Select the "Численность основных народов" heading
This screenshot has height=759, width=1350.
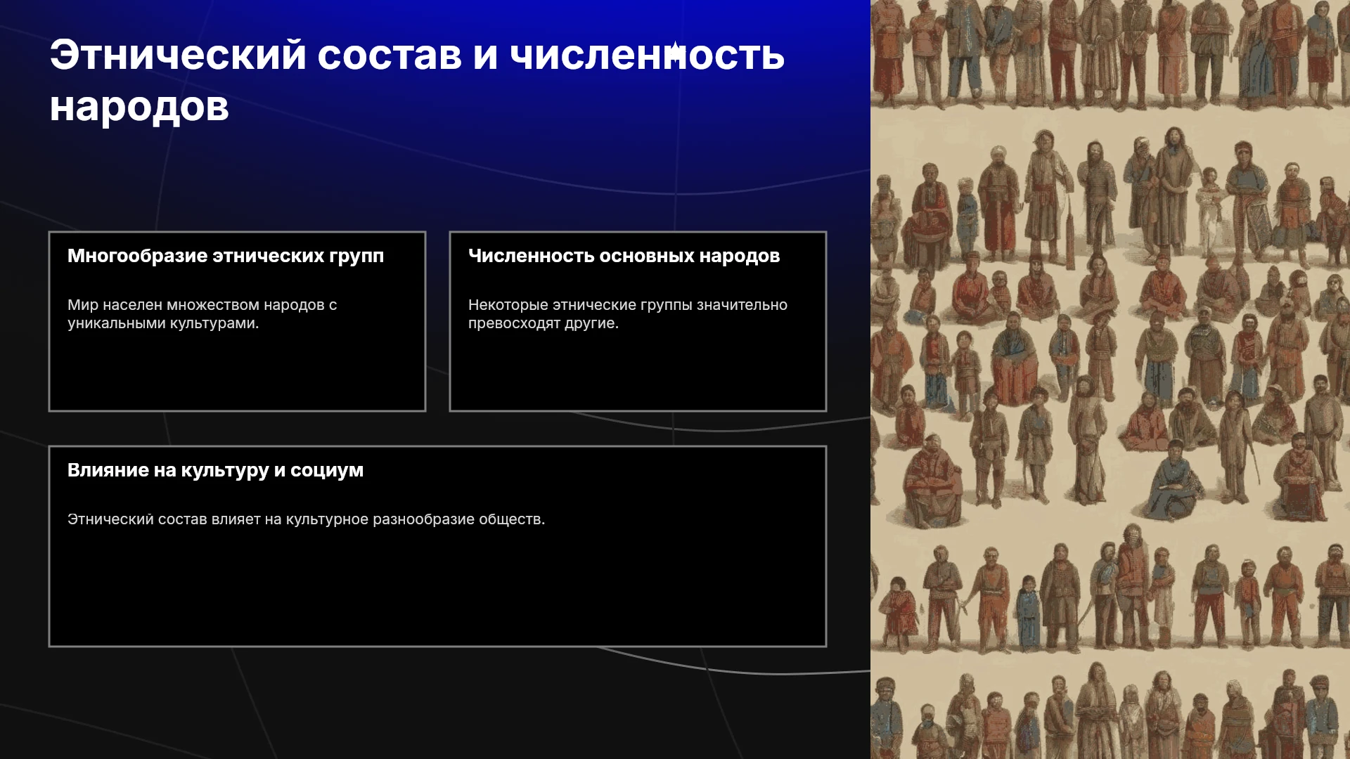coord(624,256)
